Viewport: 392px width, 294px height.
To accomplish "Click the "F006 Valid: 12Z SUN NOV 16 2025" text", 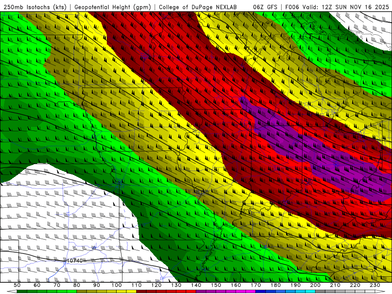I will 337,7.
